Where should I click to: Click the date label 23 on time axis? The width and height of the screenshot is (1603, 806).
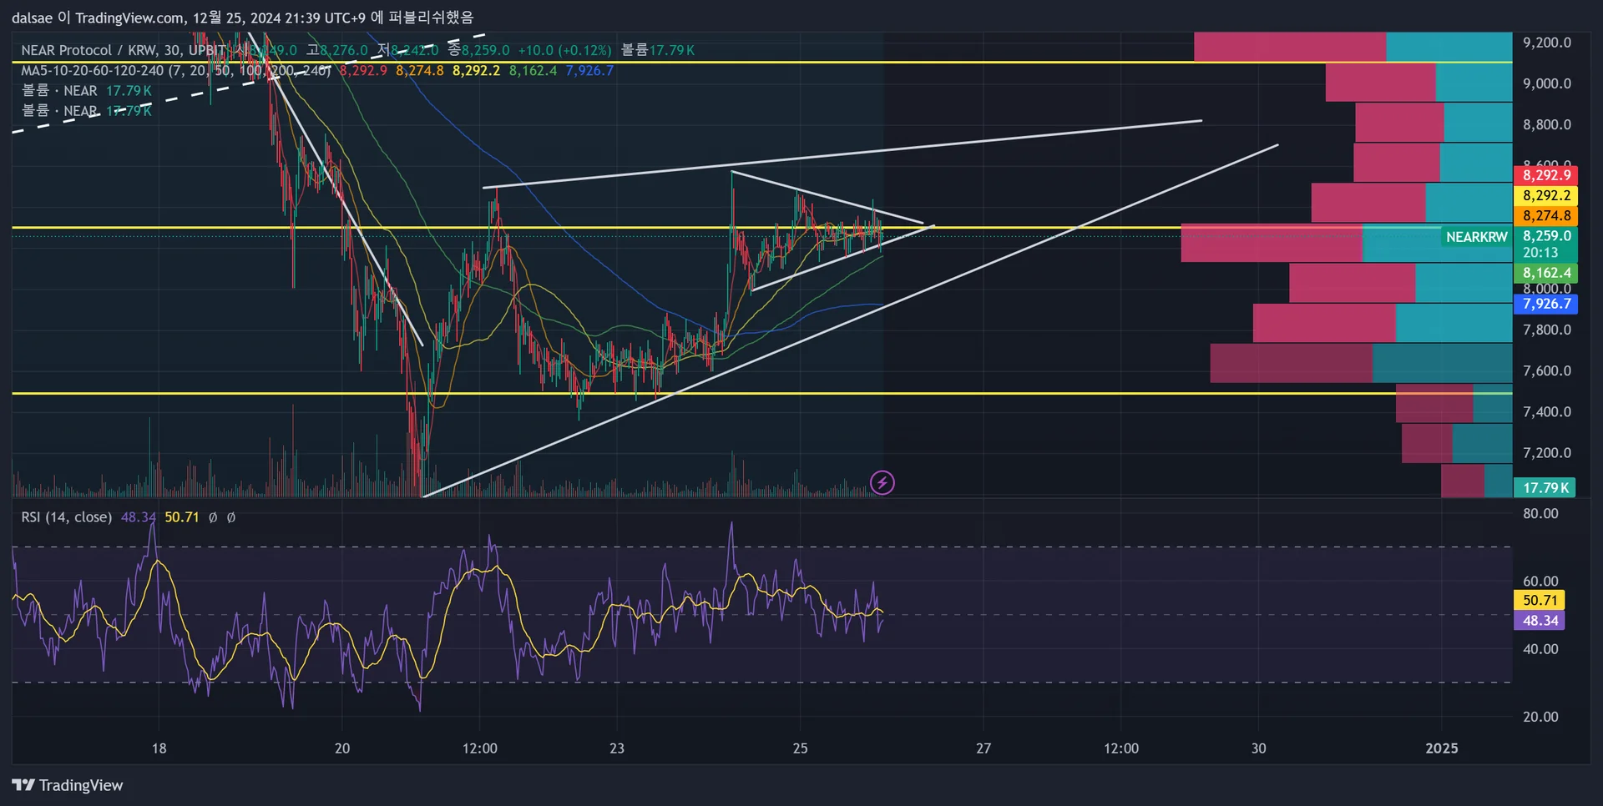[617, 748]
